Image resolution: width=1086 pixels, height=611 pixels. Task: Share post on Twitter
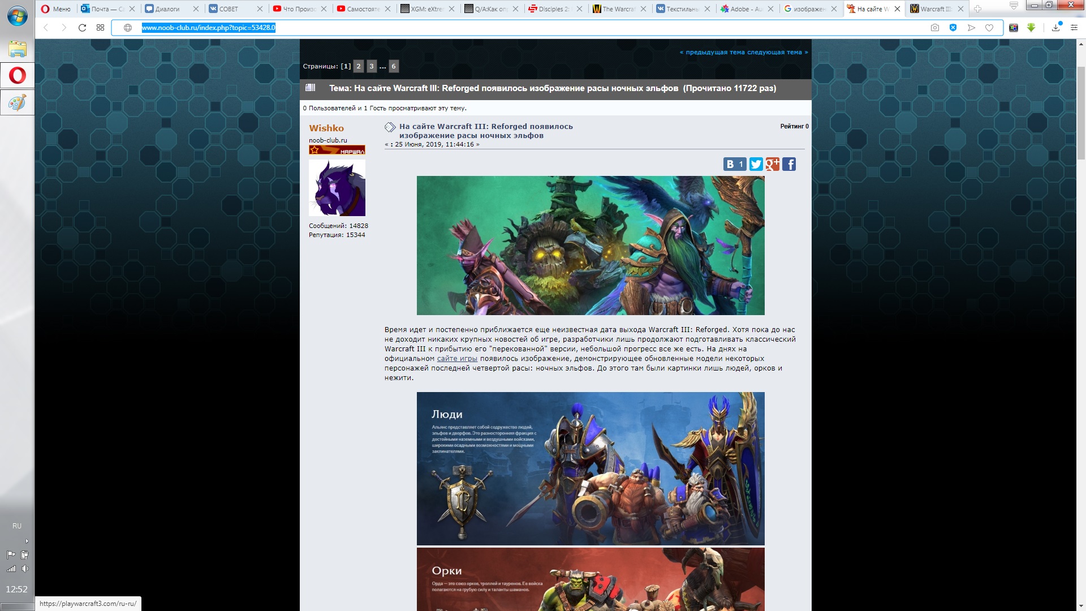coord(756,164)
